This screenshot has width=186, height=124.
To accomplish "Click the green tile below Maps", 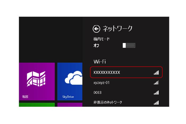I will [37, 105].
